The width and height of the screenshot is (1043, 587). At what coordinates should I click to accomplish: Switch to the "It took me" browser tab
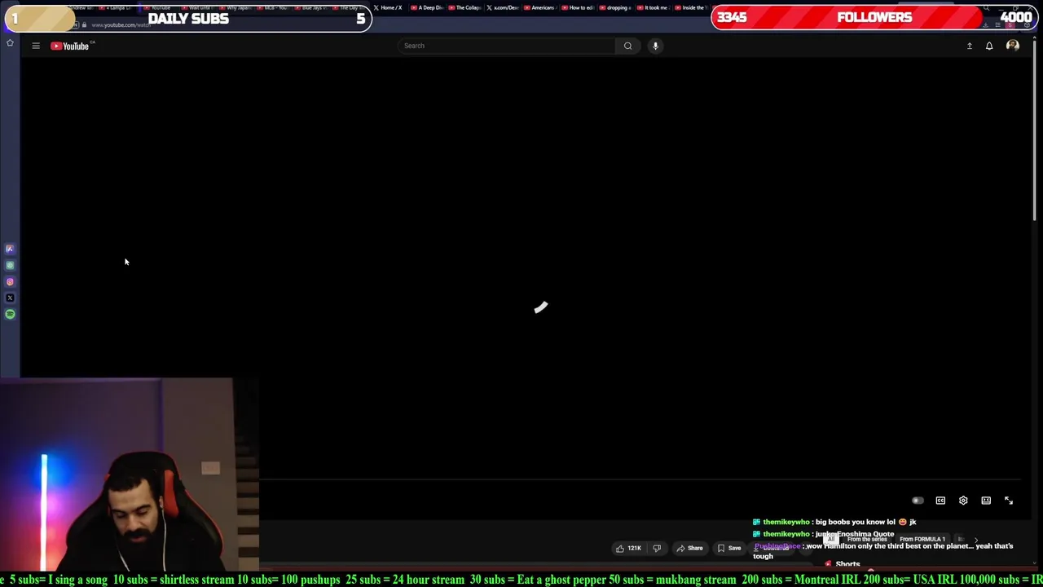point(653,7)
